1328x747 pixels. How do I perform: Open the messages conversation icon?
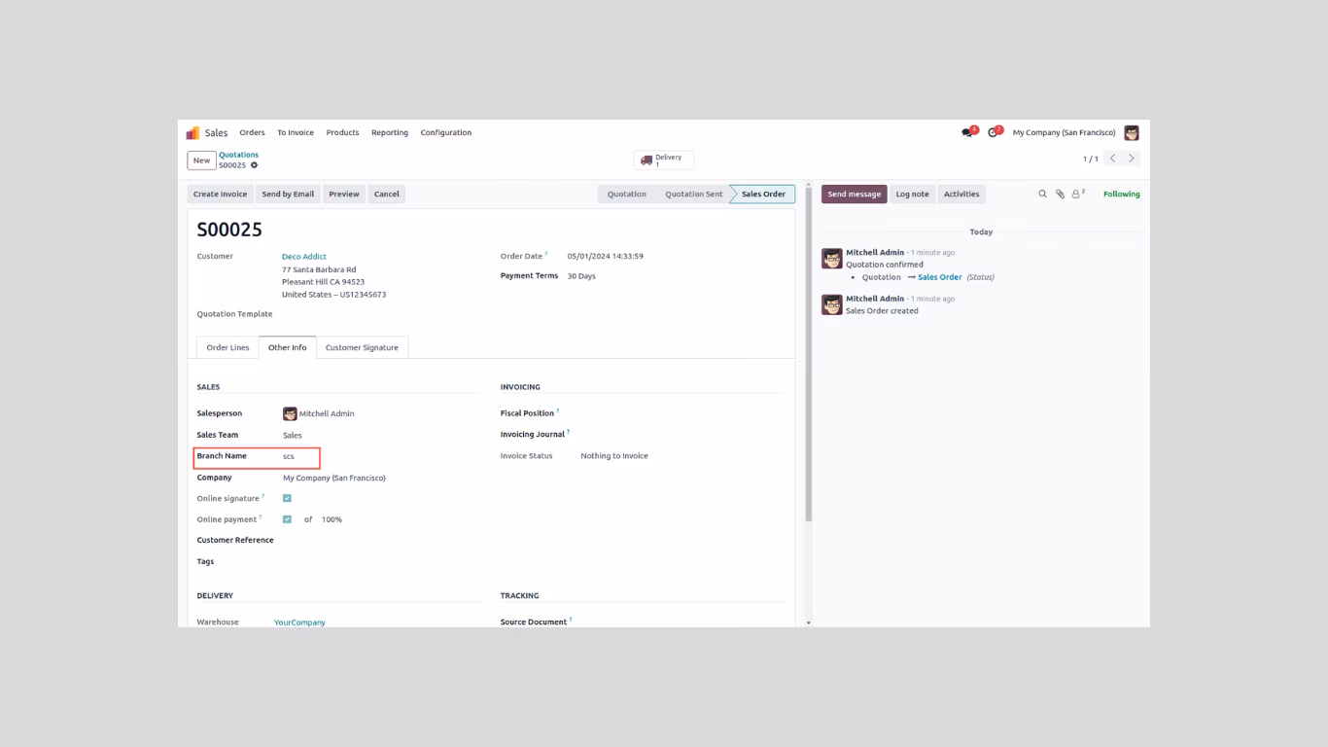click(x=967, y=132)
